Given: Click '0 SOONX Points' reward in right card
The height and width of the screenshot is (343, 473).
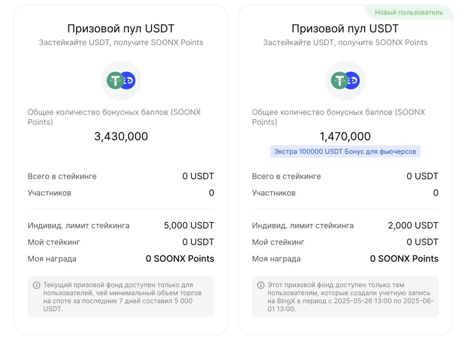Looking at the screenshot, I should click(x=404, y=259).
